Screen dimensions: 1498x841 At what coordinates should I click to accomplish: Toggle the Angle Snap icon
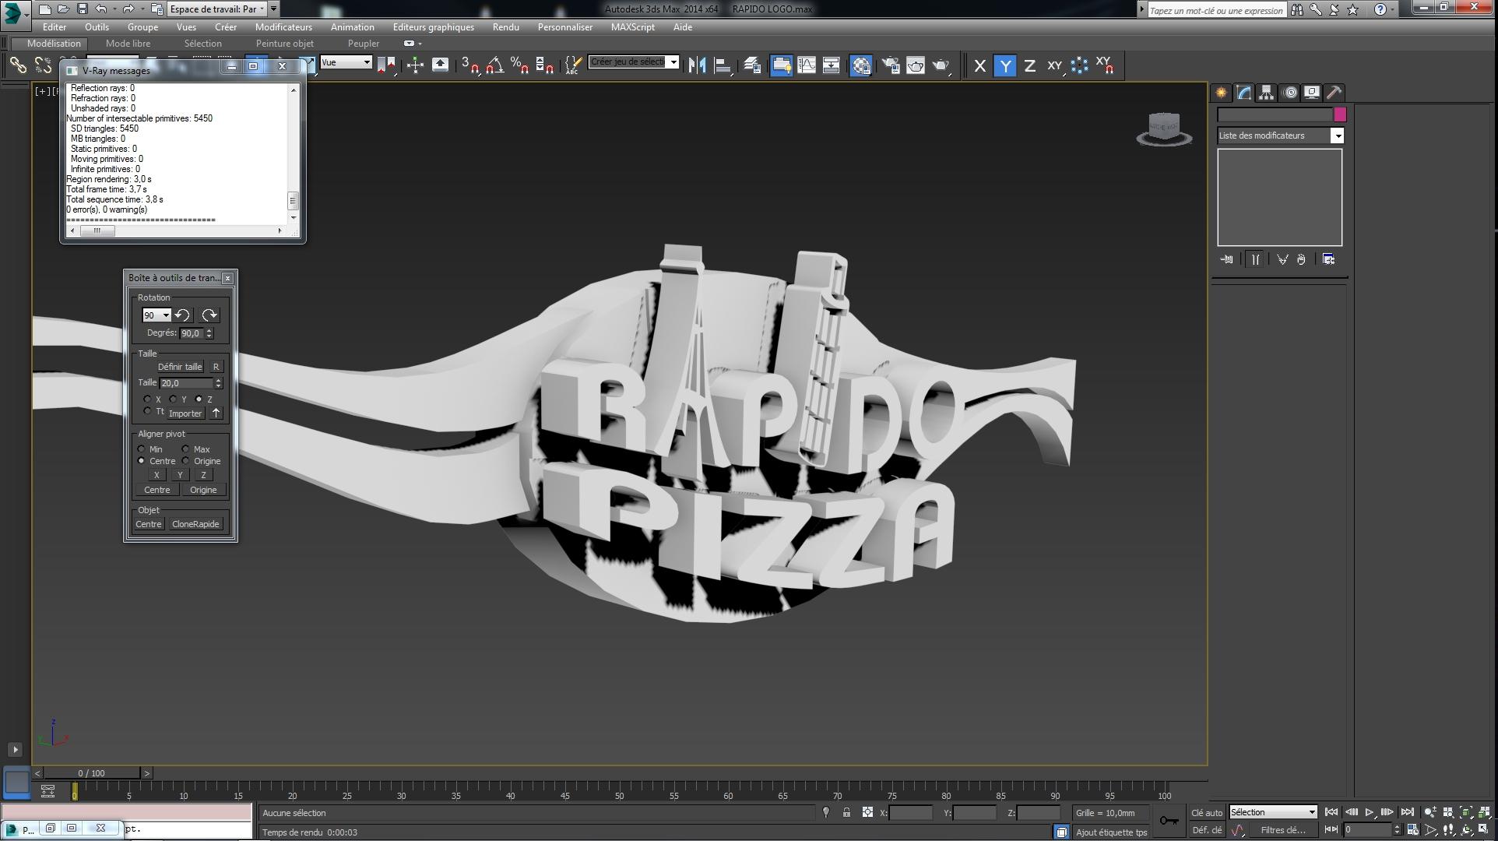[x=495, y=65]
